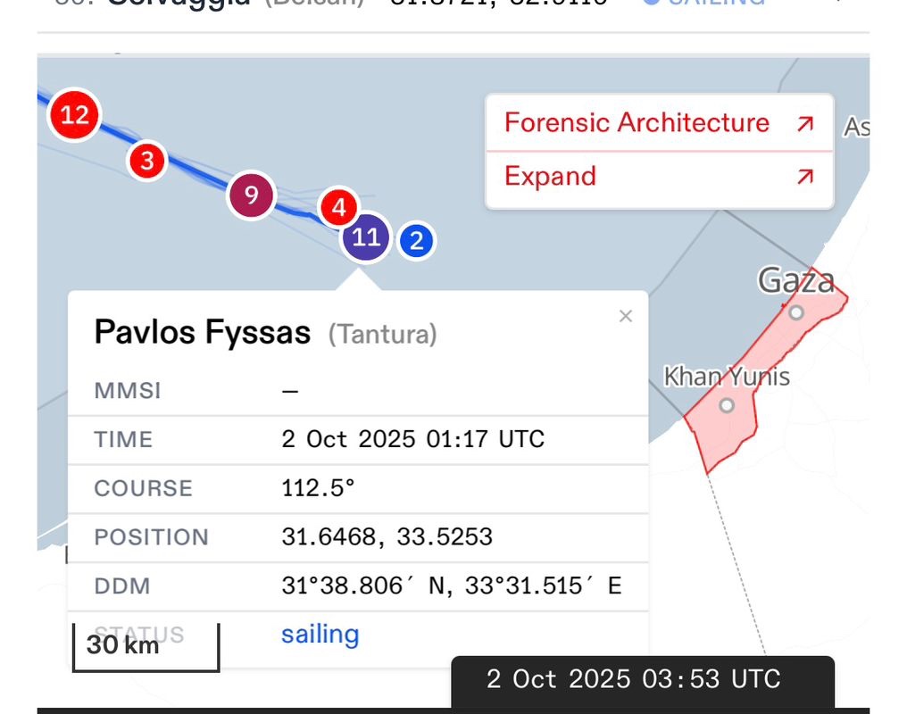Click the DDM coordinate value
907x714 pixels.
[x=451, y=586]
